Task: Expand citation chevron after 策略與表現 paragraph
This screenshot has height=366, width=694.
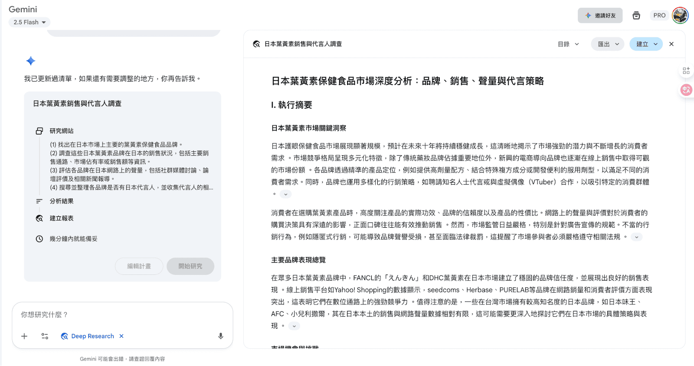Action: pos(294,326)
